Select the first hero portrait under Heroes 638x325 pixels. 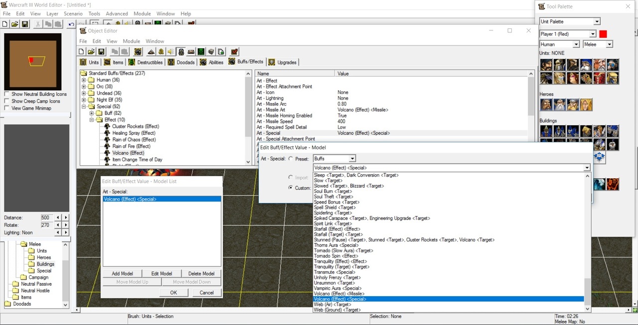click(x=546, y=105)
